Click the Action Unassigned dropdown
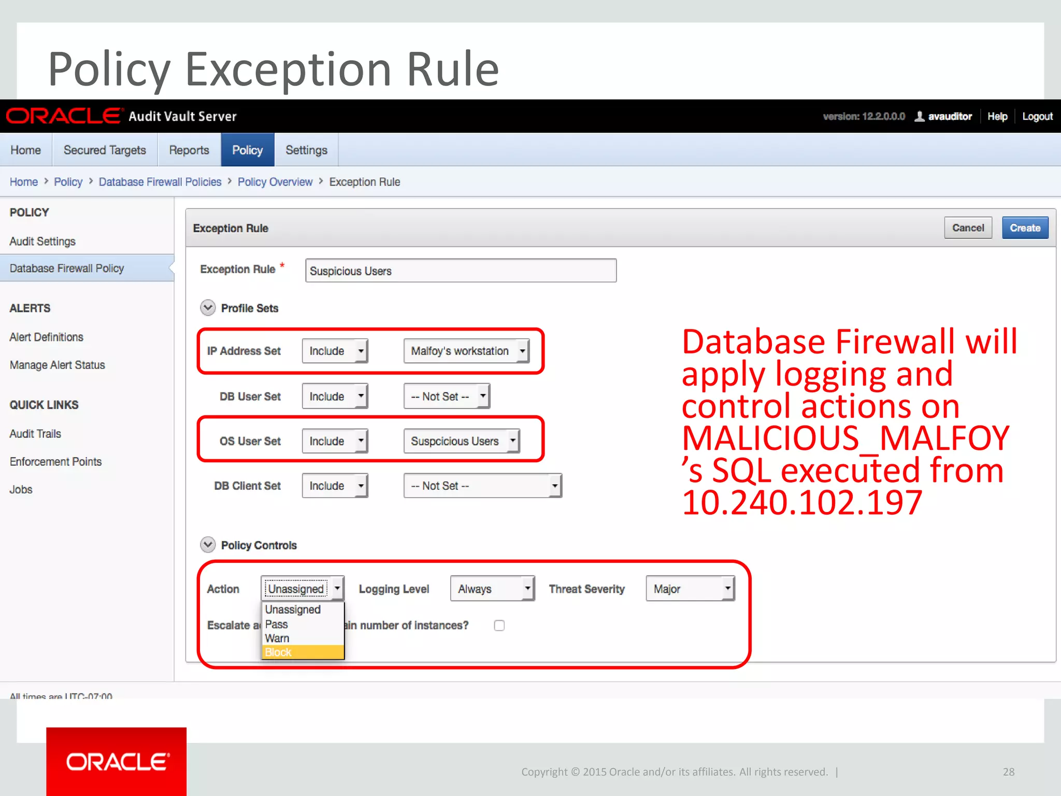1061x796 pixels. pyautogui.click(x=303, y=589)
